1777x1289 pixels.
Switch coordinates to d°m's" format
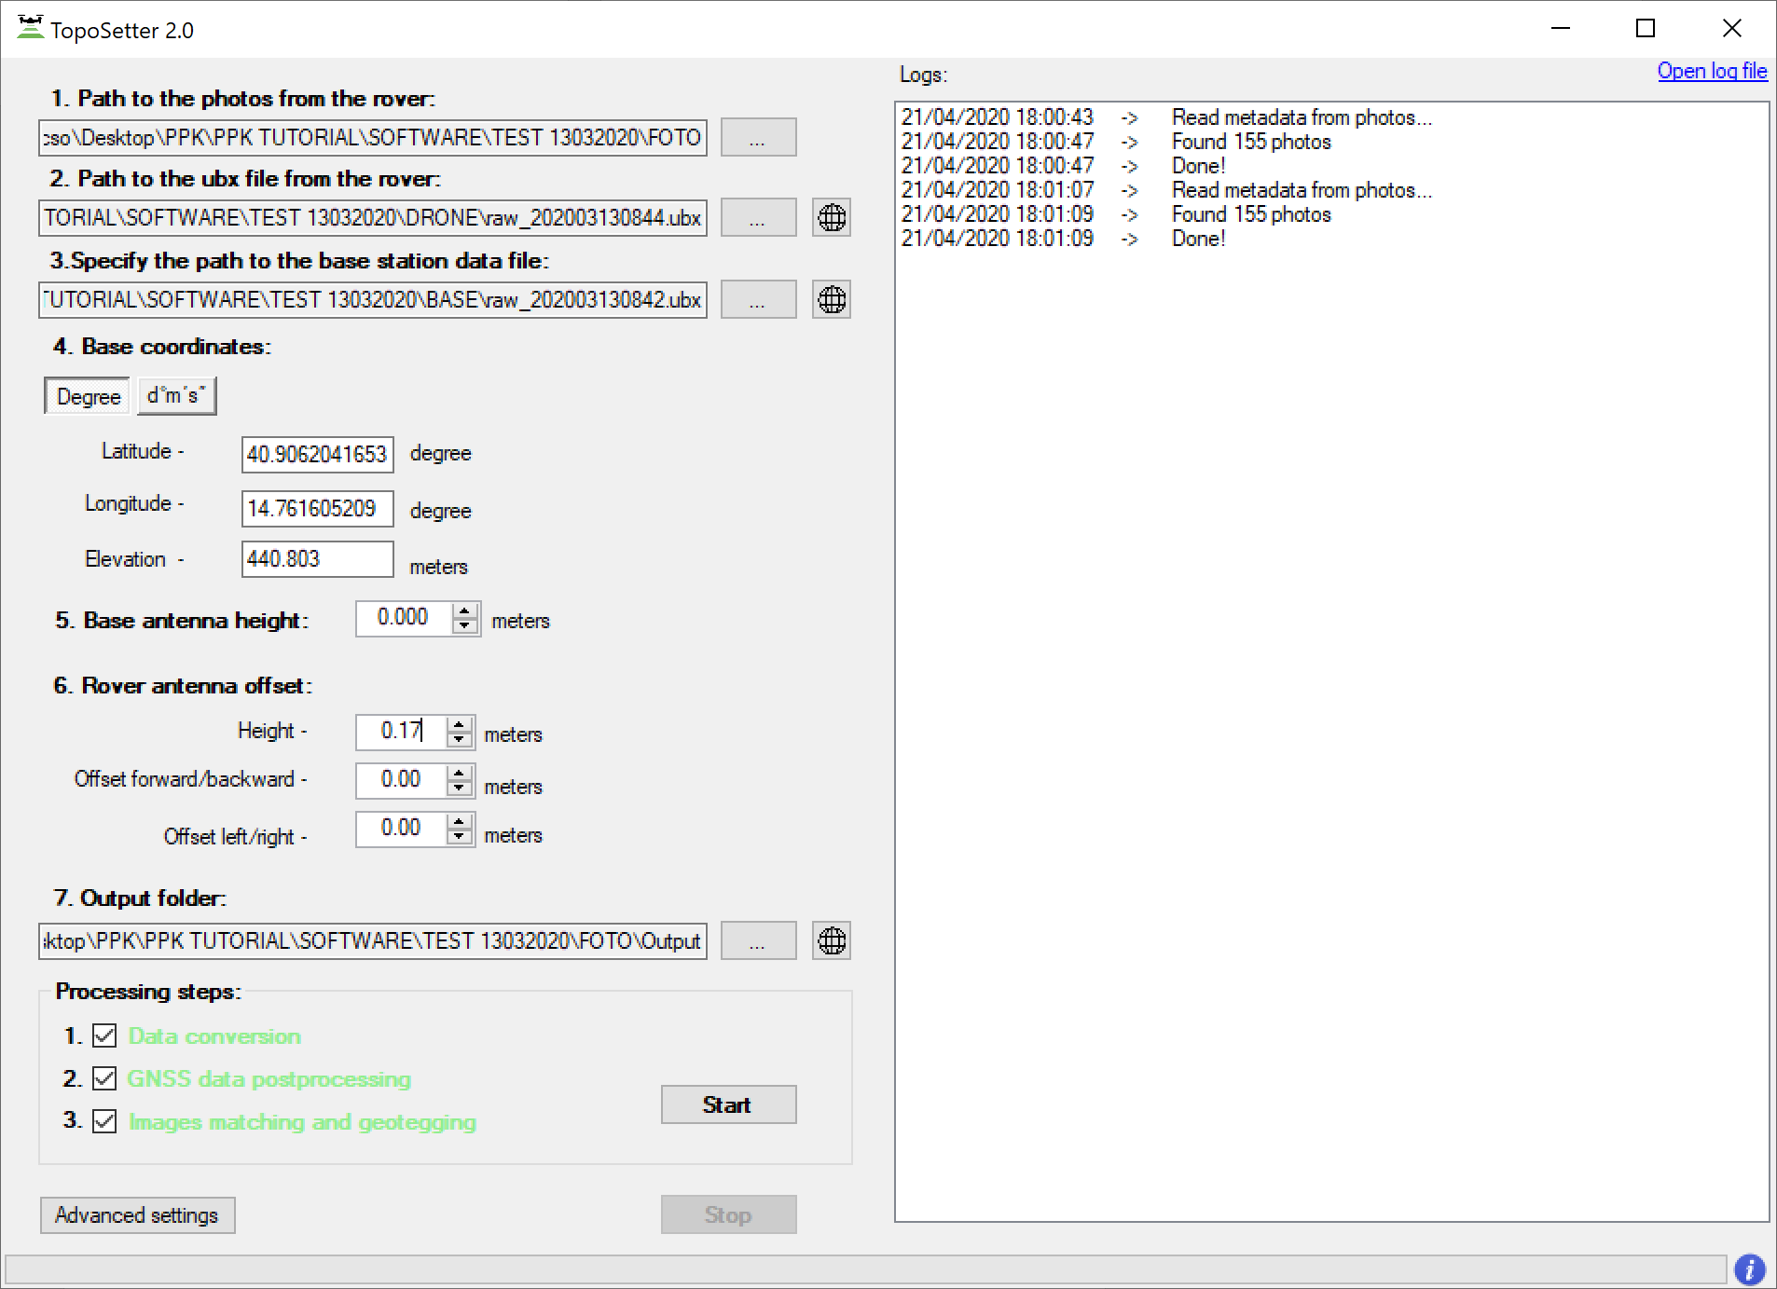point(176,396)
